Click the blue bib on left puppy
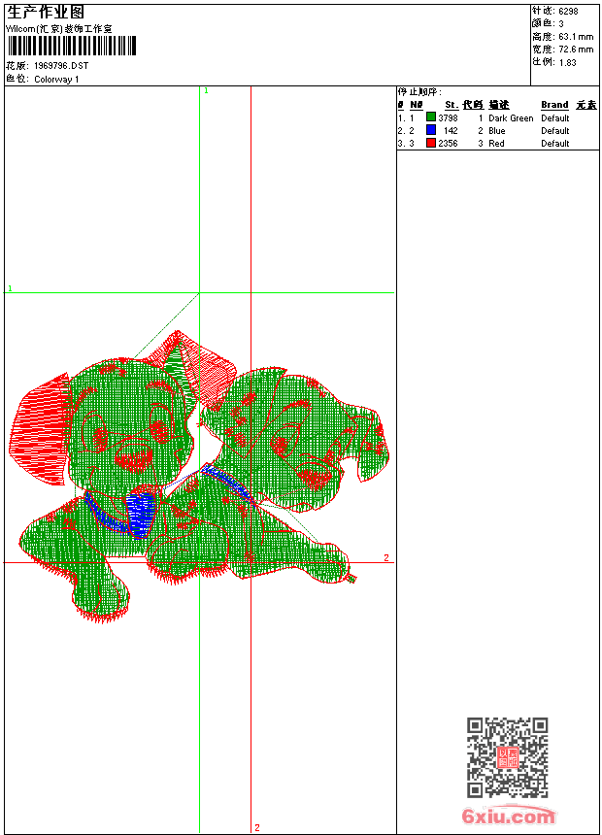 [x=140, y=515]
